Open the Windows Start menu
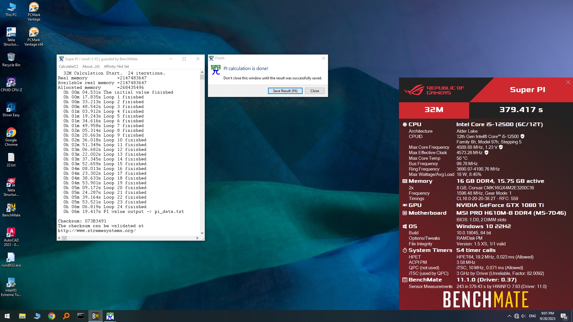Image resolution: width=573 pixels, height=322 pixels. click(x=7, y=316)
